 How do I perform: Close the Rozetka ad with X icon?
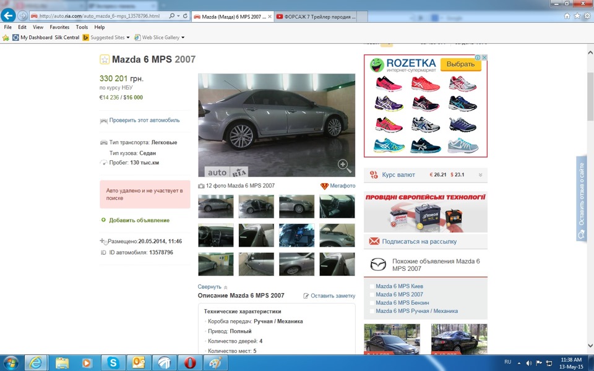(484, 58)
